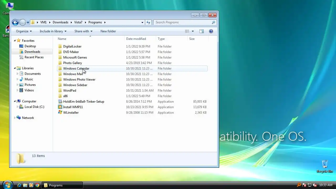
Task: Toggle the preview pane
Action: pos(202,31)
